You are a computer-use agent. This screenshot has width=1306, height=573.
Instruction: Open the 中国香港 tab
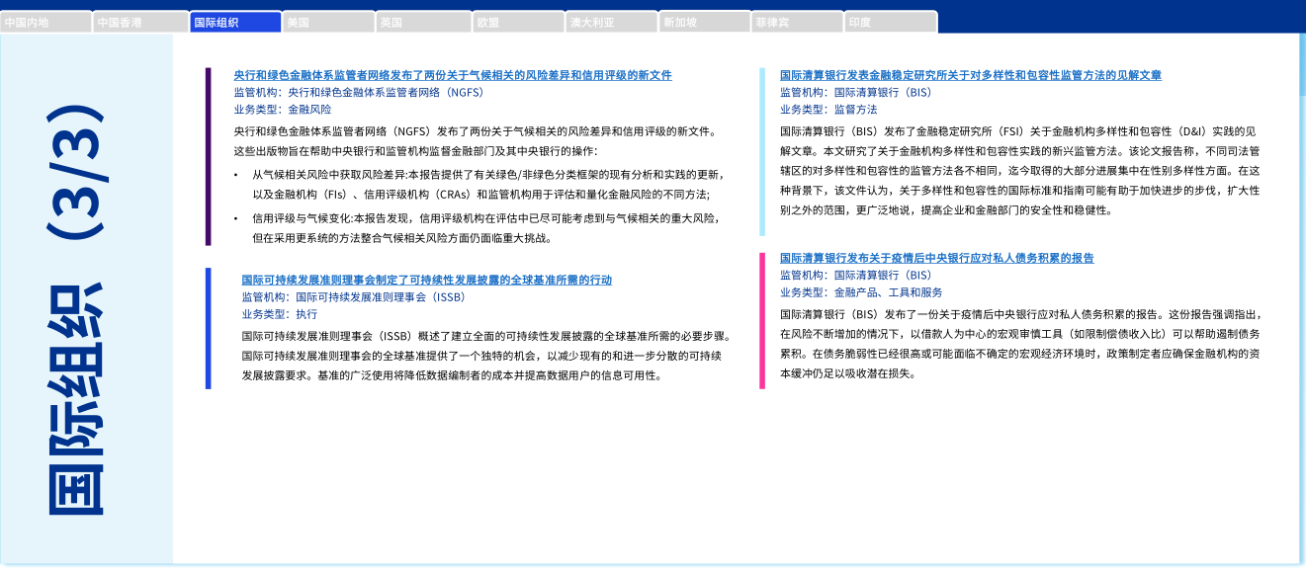(140, 22)
